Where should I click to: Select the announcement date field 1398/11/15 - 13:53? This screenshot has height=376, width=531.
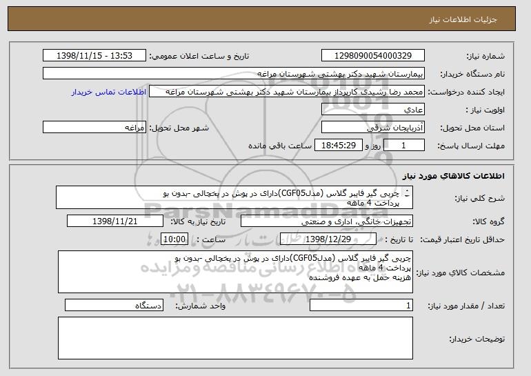(94, 56)
